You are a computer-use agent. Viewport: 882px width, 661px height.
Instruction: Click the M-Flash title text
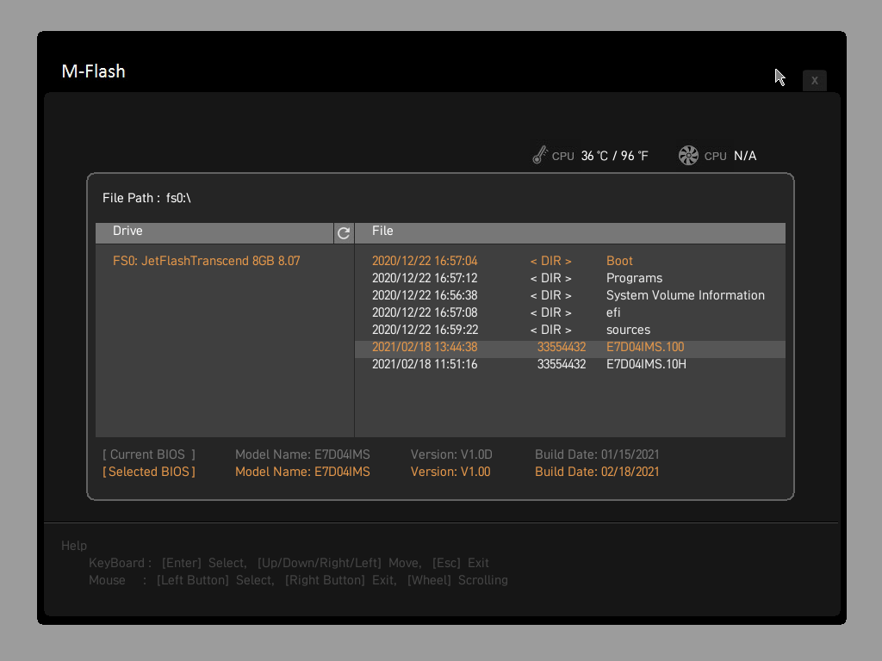pyautogui.click(x=94, y=71)
